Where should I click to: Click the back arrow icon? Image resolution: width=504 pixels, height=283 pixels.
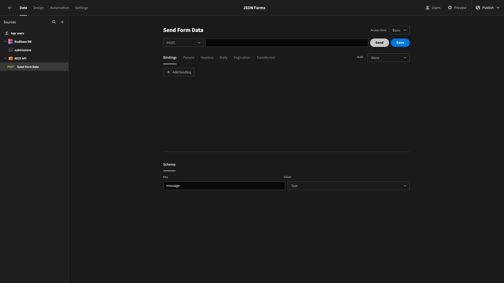coord(10,8)
